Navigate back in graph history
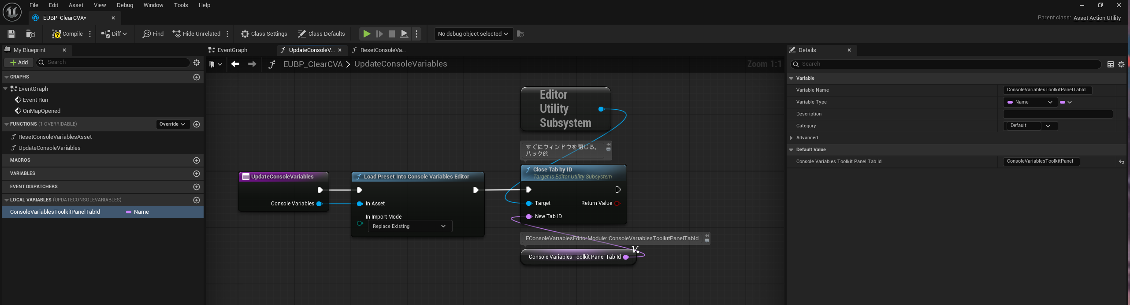Viewport: 1130px width, 305px height. point(235,64)
